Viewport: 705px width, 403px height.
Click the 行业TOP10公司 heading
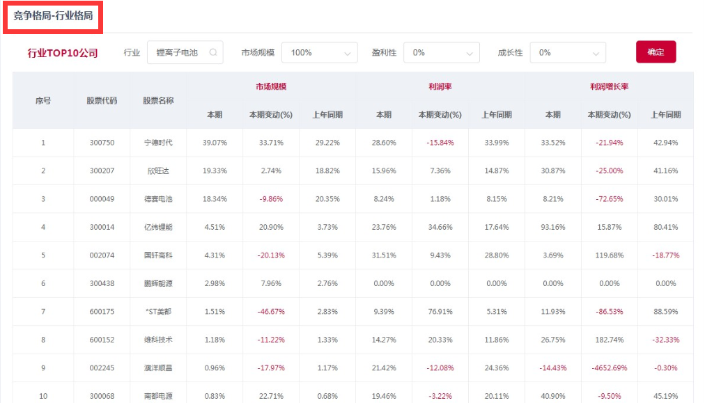pos(63,53)
